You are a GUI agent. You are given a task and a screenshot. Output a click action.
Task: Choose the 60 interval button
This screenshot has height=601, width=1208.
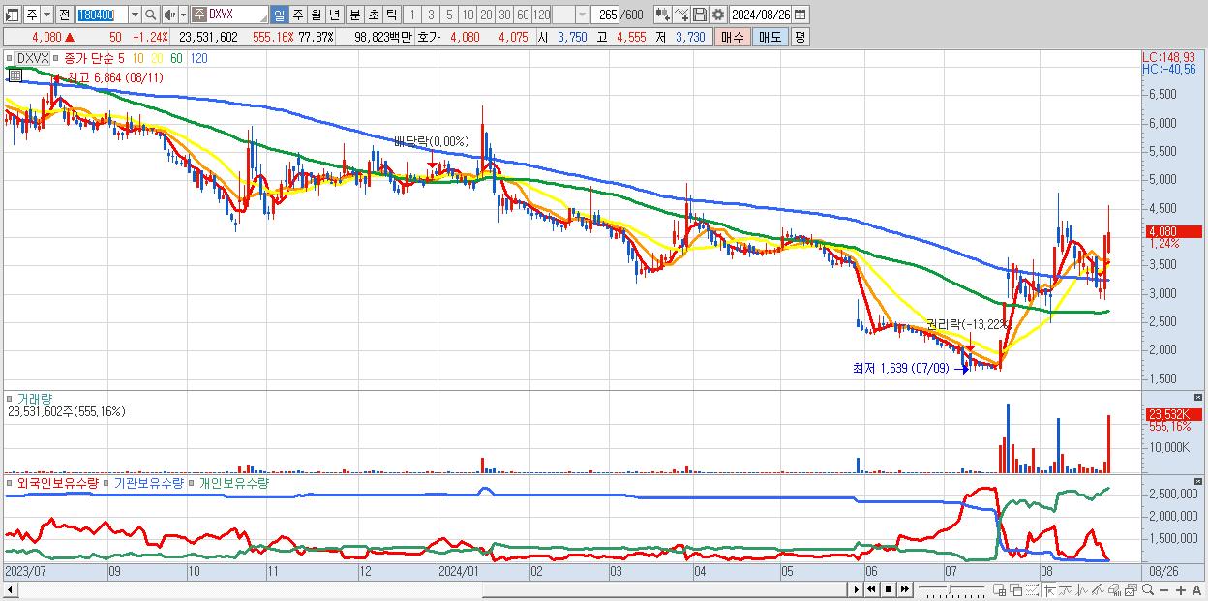(523, 15)
